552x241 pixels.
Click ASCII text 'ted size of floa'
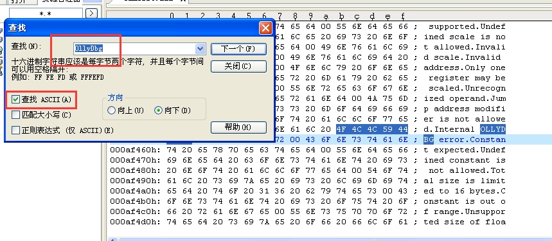[465, 222]
